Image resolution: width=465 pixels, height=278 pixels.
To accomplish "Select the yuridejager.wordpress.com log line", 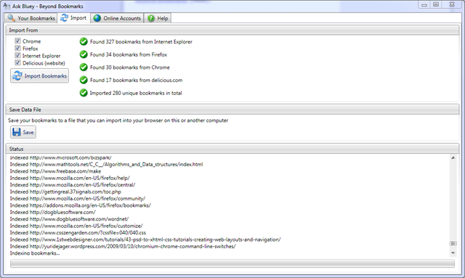I will click(x=123, y=246).
